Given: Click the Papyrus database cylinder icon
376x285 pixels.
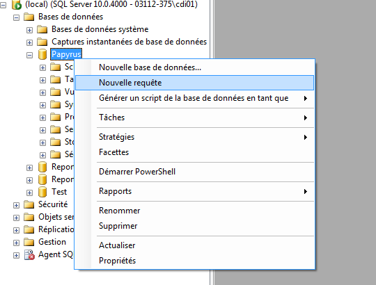Looking at the screenshot, I should click(42, 54).
